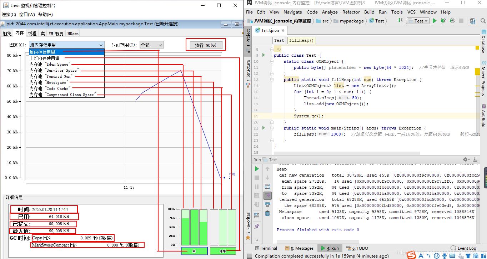The image size is (487, 259).
Task: Click the mypackage breadcrumb in navigation bar
Action: pos(348,21)
